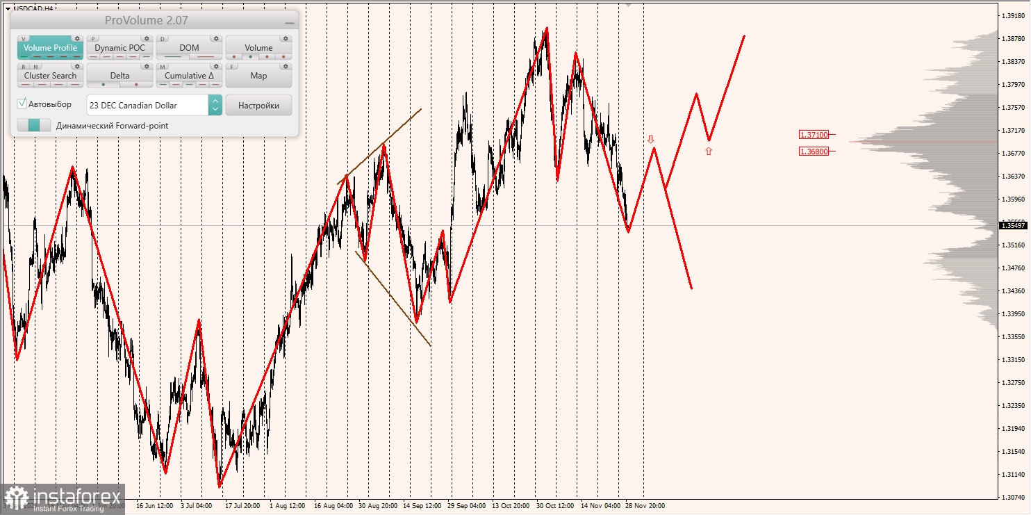
Task: Activate the Volume Profile mode
Action: tap(50, 47)
